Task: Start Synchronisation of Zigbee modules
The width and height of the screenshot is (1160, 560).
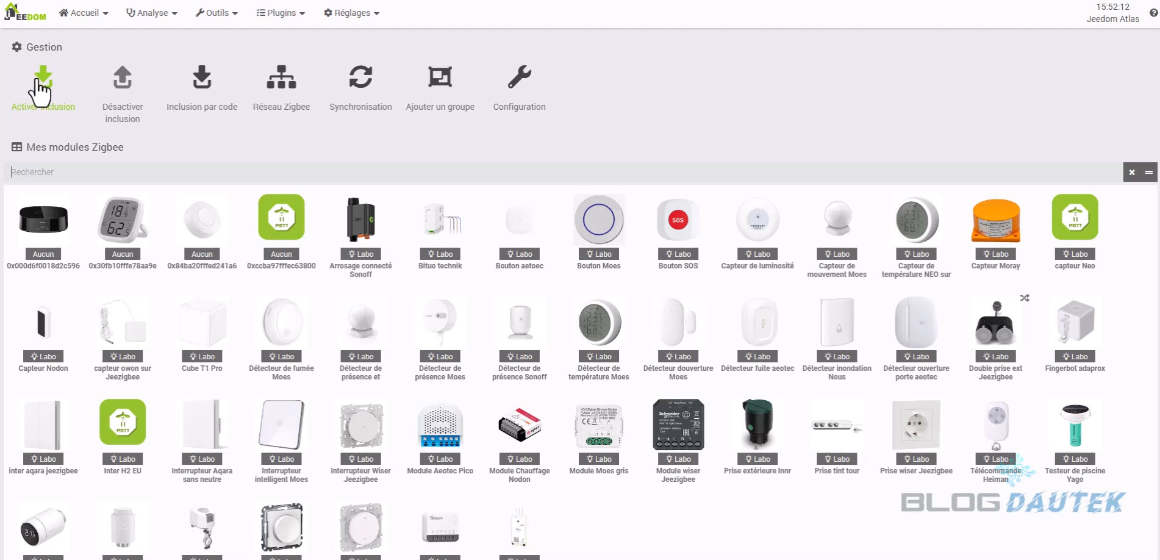Action: coord(360,78)
